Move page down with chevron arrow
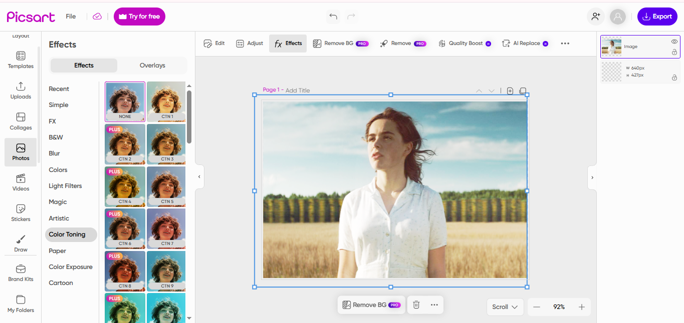Screen dimensions: 684x323 492,91
